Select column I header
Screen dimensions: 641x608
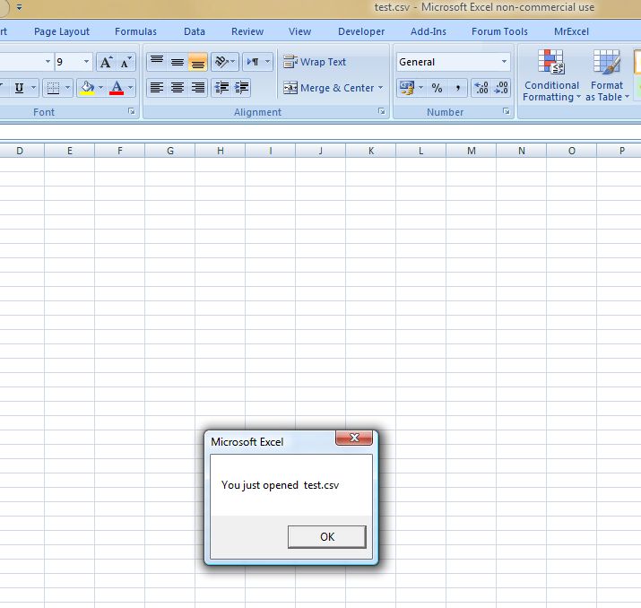(270, 151)
